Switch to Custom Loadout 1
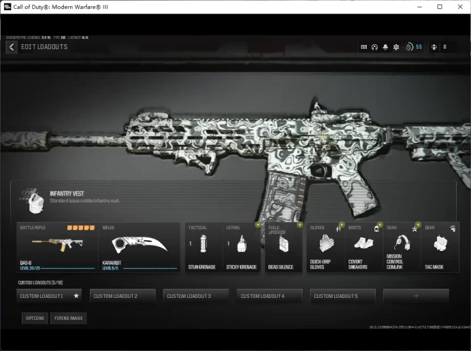471x351 pixels. (49, 296)
